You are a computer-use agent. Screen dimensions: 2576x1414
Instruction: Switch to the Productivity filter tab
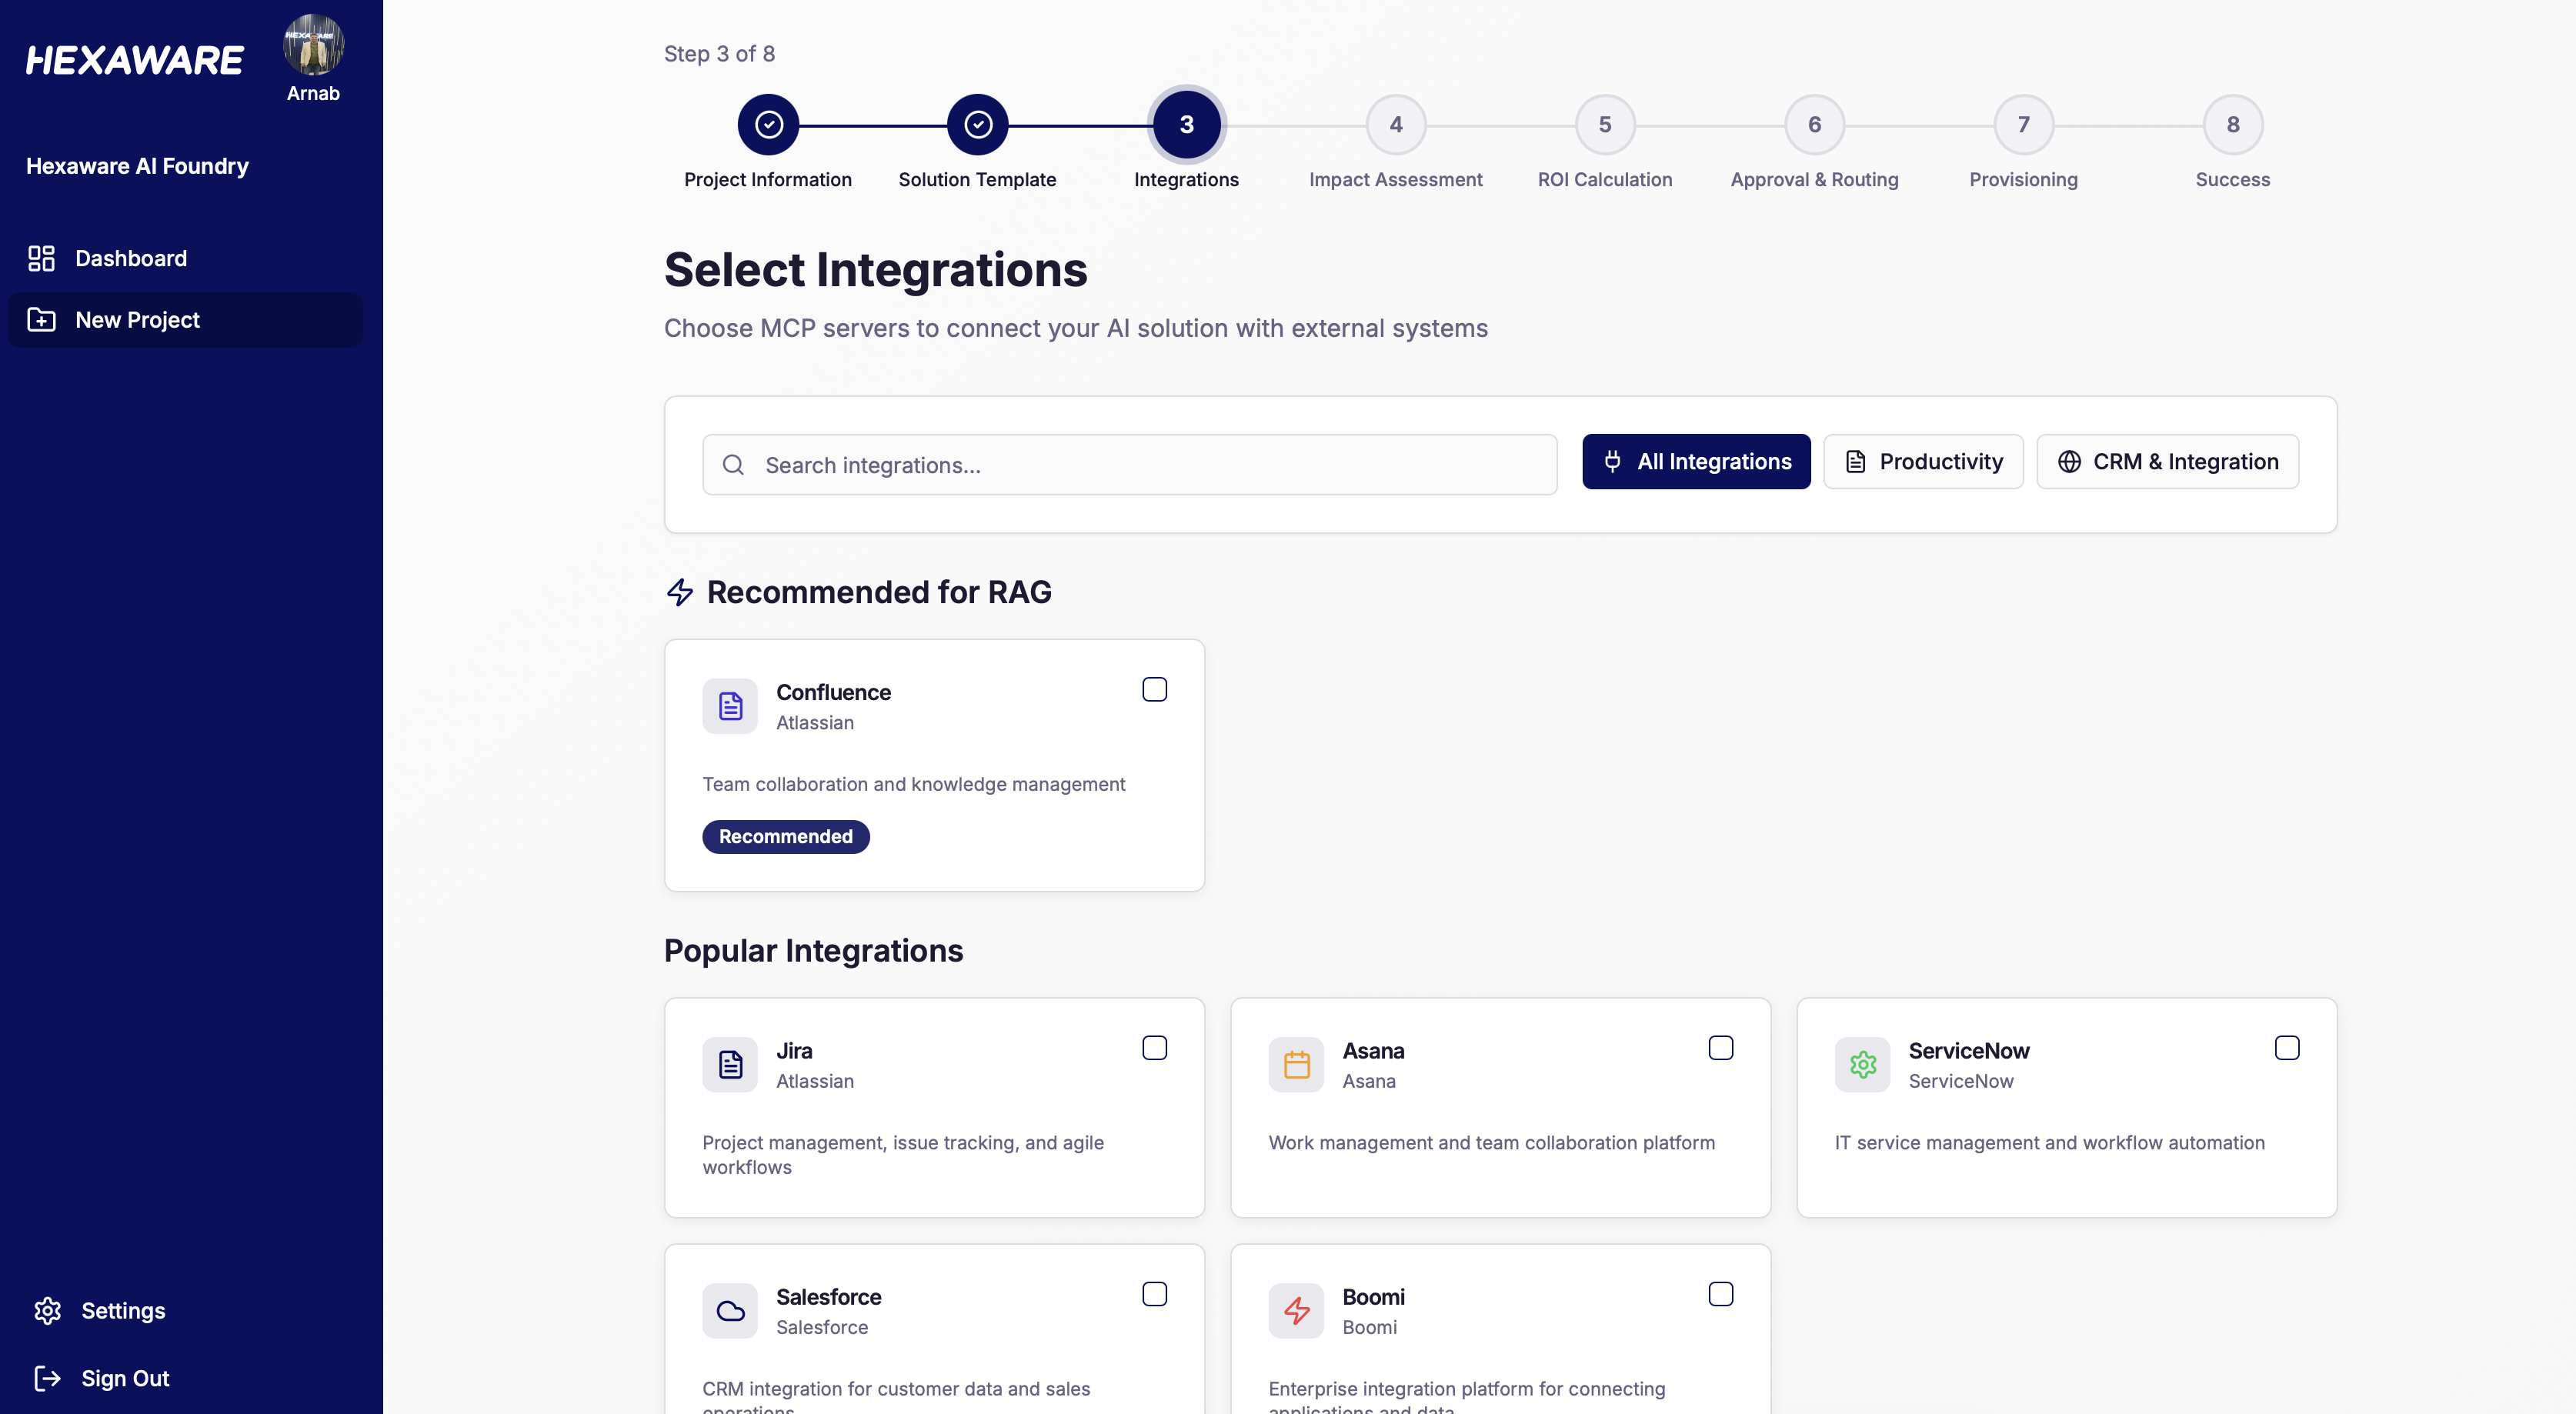click(1922, 461)
